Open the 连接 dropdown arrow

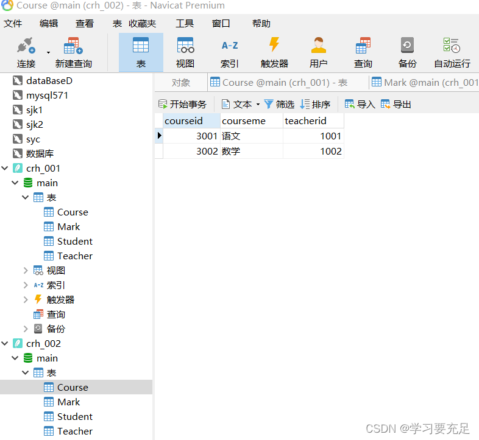[48, 52]
